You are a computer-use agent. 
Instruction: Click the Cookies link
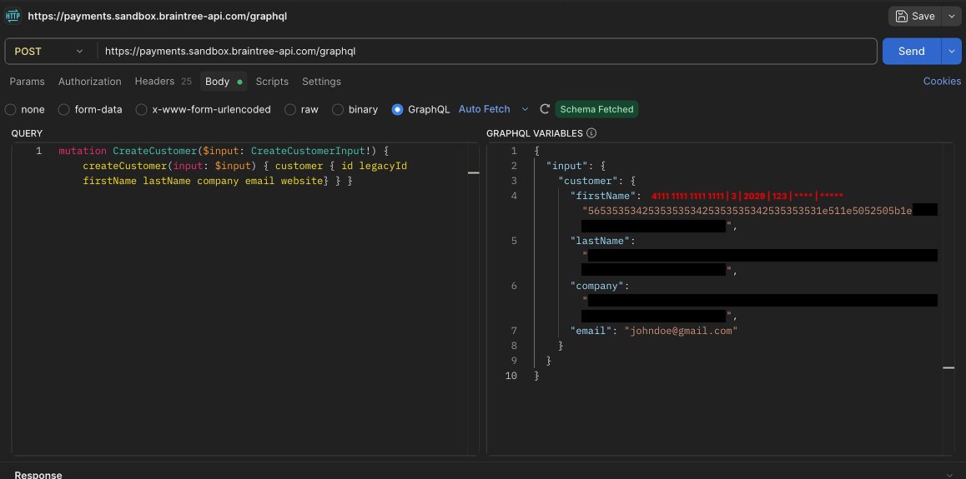[942, 81]
